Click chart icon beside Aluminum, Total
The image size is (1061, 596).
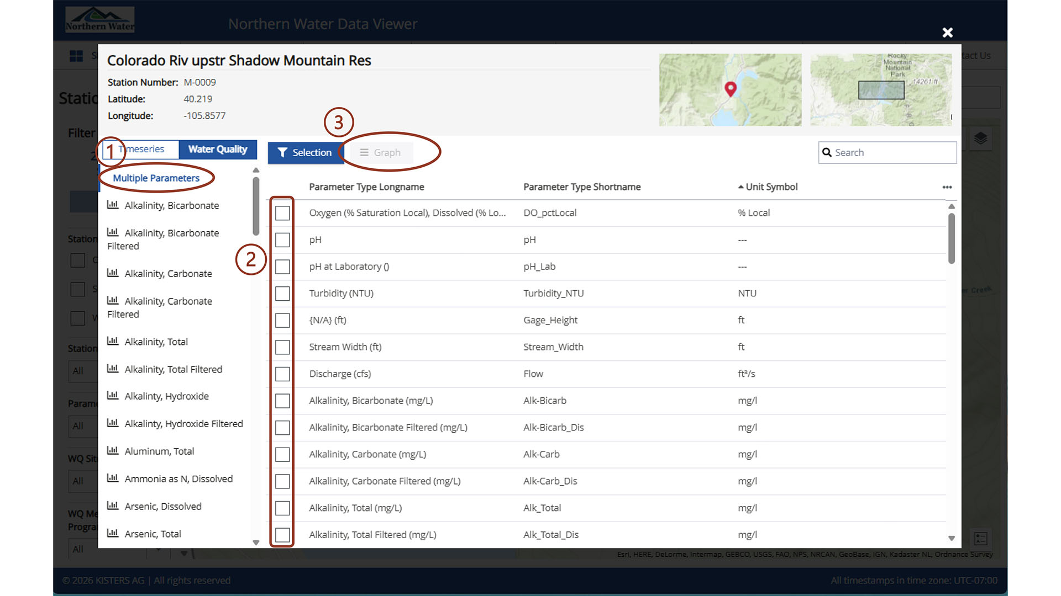113,450
